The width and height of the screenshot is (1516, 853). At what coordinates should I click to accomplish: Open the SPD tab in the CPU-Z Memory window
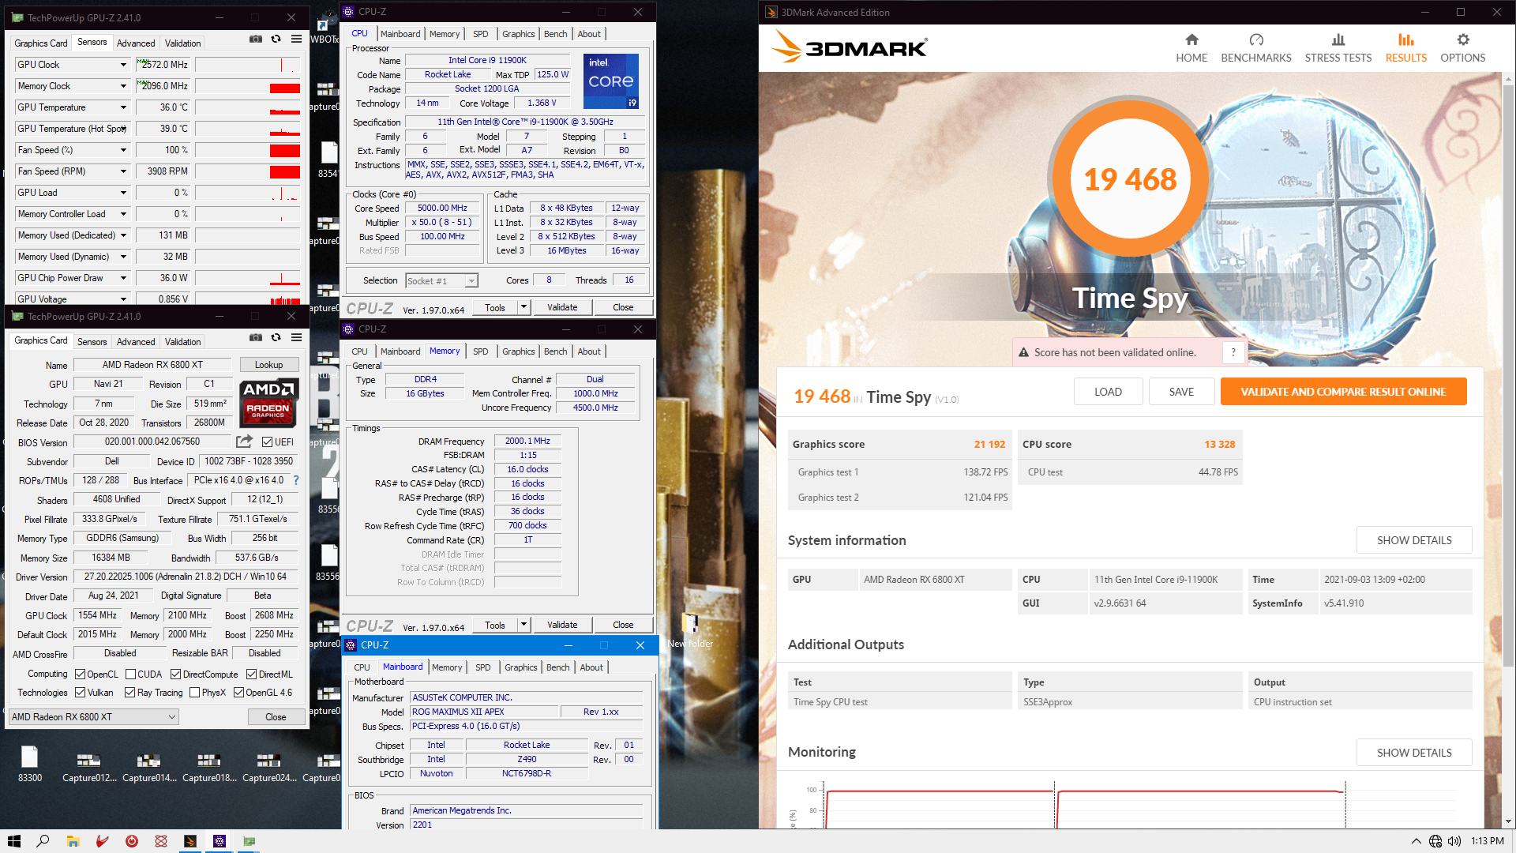480,351
